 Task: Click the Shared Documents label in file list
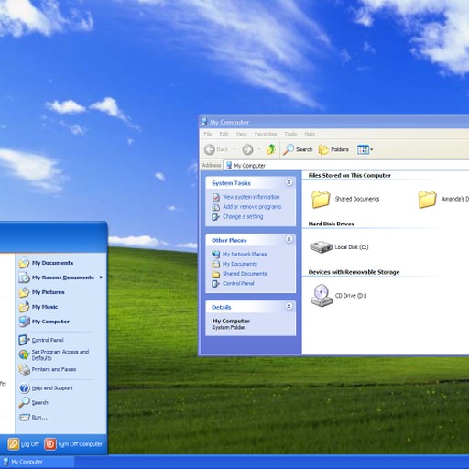click(x=357, y=199)
